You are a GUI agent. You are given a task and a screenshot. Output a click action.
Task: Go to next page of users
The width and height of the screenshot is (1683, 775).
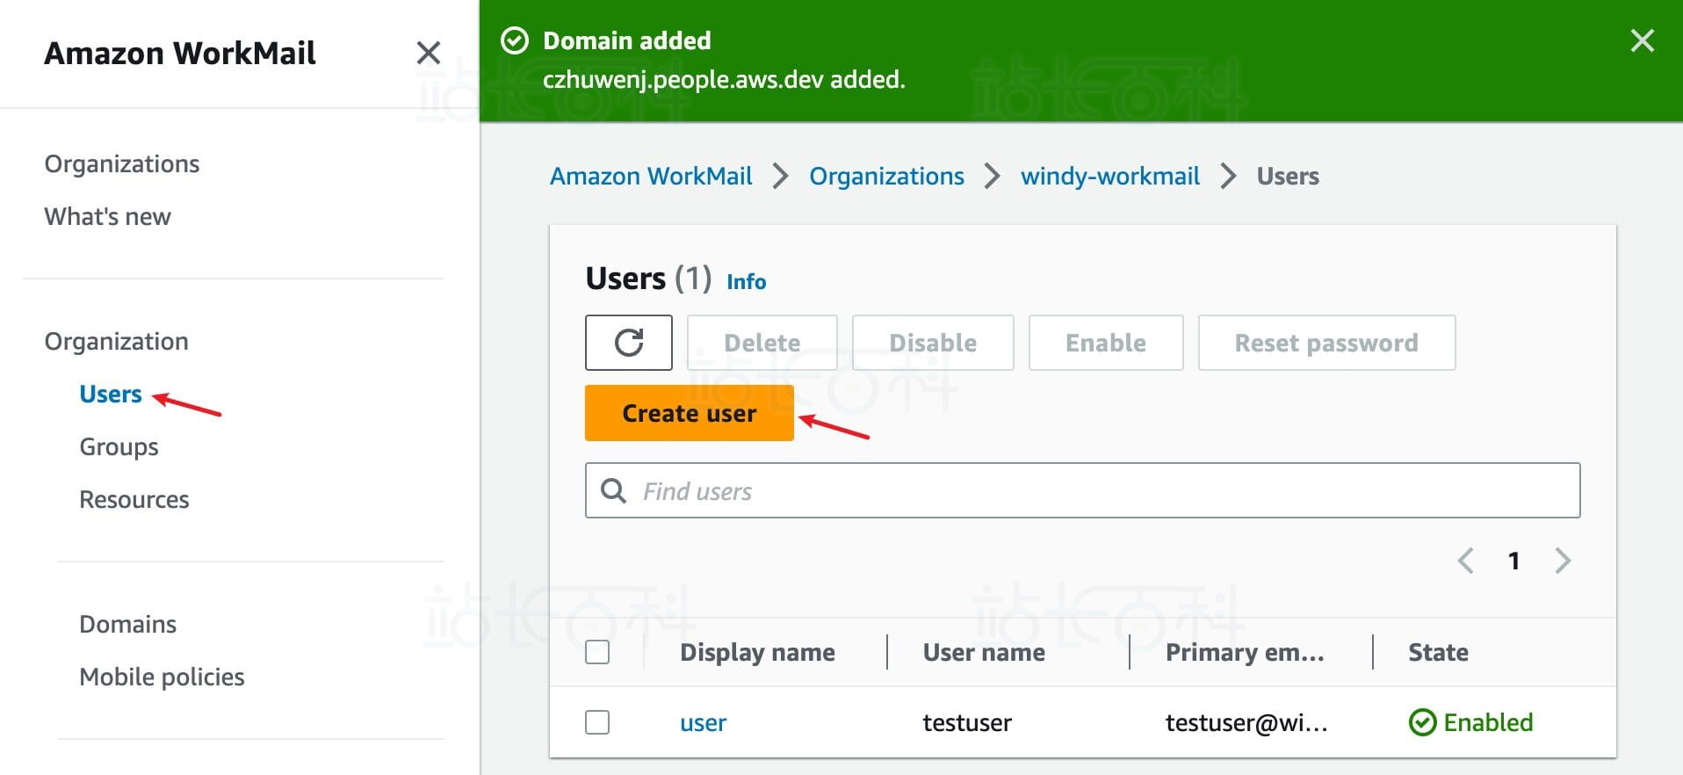click(1562, 561)
